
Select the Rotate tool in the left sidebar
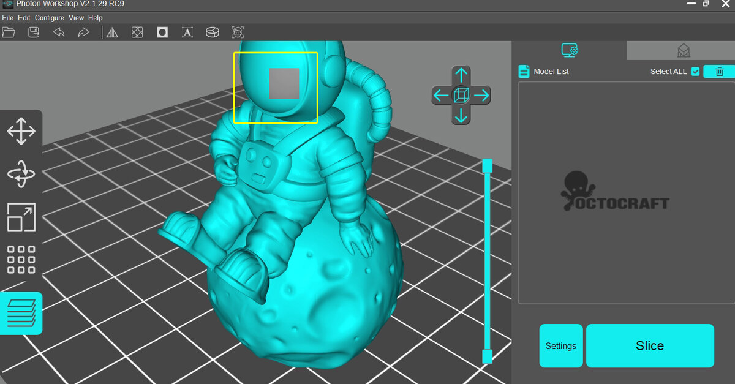21,175
